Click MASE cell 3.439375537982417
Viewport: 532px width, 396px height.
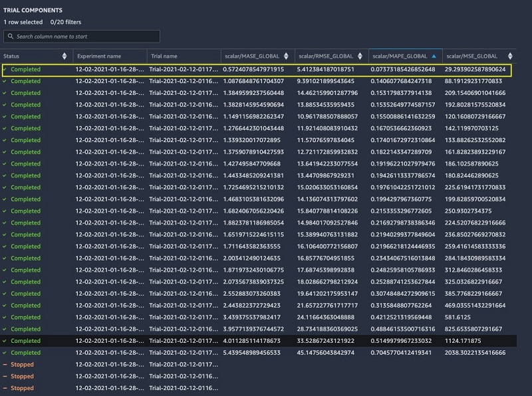click(x=252, y=318)
